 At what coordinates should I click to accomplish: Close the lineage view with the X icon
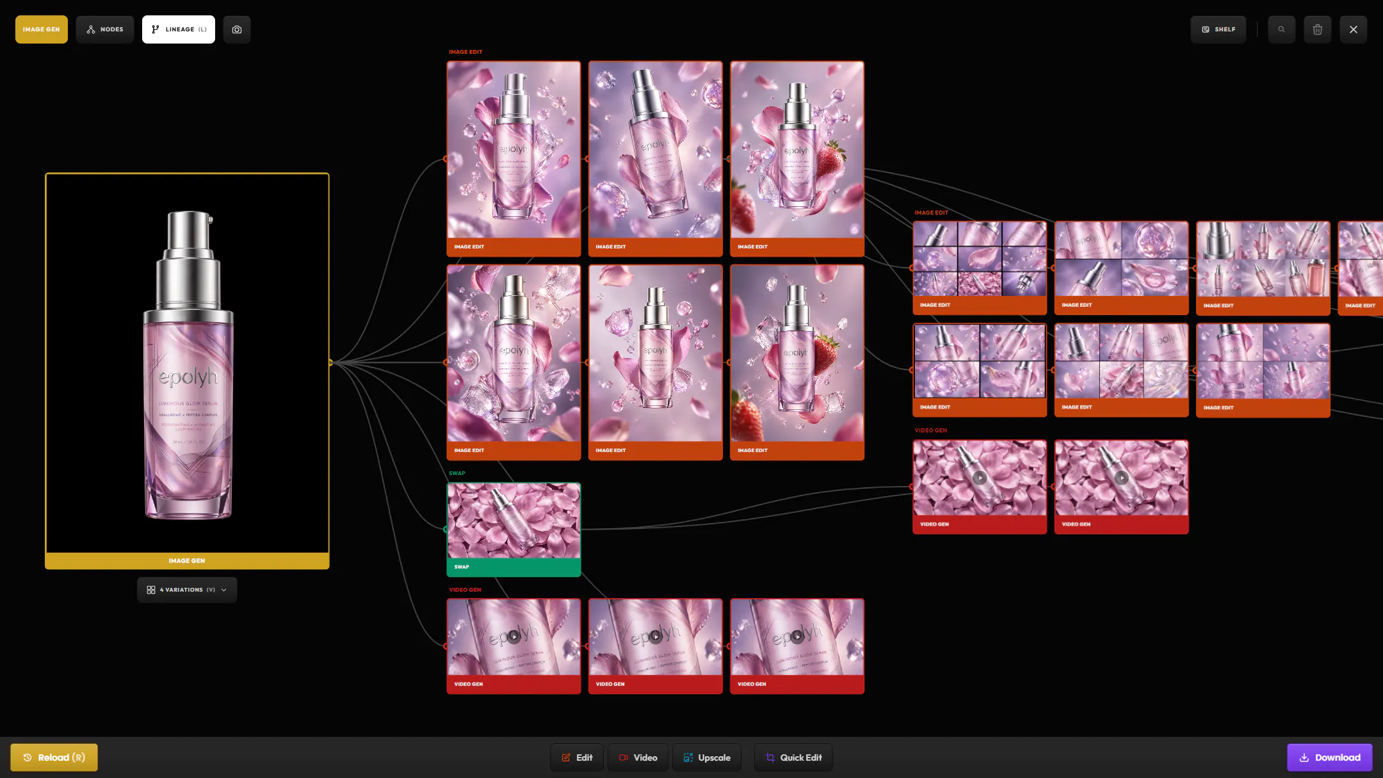click(x=1353, y=29)
